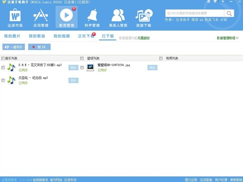Click 同步 button for 炎亚纶 纪念日

(x=73, y=80)
